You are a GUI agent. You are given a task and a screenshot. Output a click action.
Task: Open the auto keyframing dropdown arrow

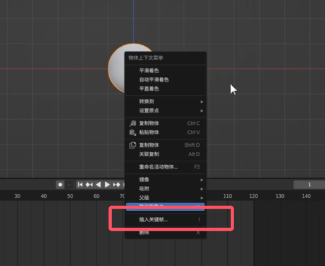(69, 185)
